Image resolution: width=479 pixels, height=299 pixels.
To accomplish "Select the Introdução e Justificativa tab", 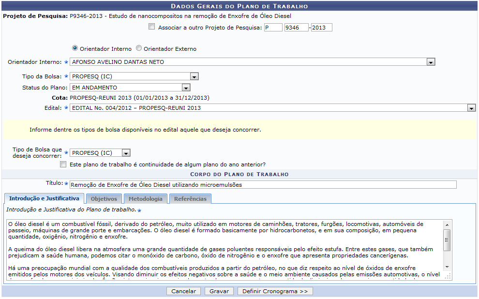I will tap(44, 199).
